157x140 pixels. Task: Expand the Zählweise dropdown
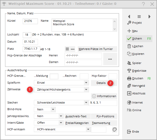86,90
